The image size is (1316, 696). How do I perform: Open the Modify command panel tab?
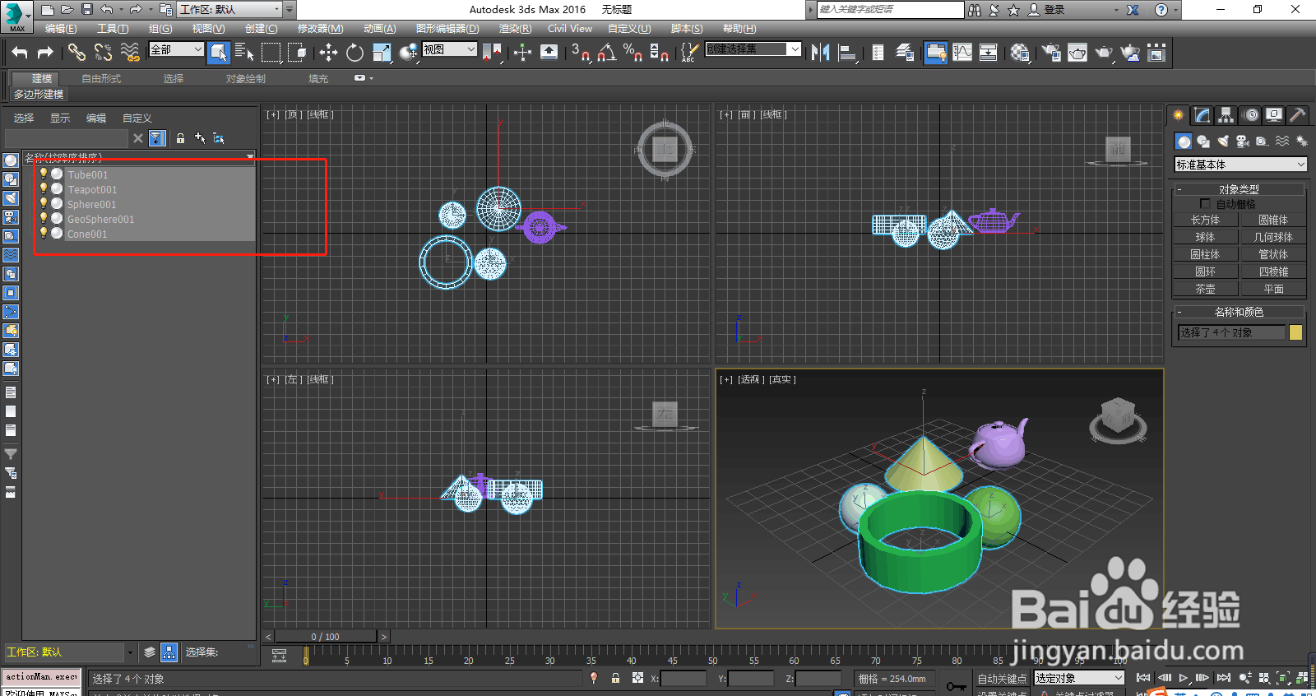[x=1202, y=115]
